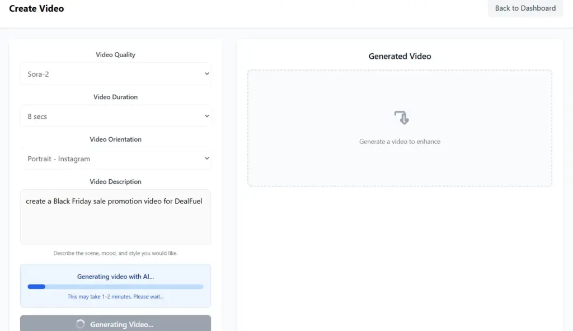Click the Generated Video panel heading

[x=400, y=56]
